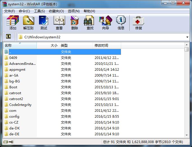Go up one folder level button
The image size is (192, 147).
pos(8,36)
